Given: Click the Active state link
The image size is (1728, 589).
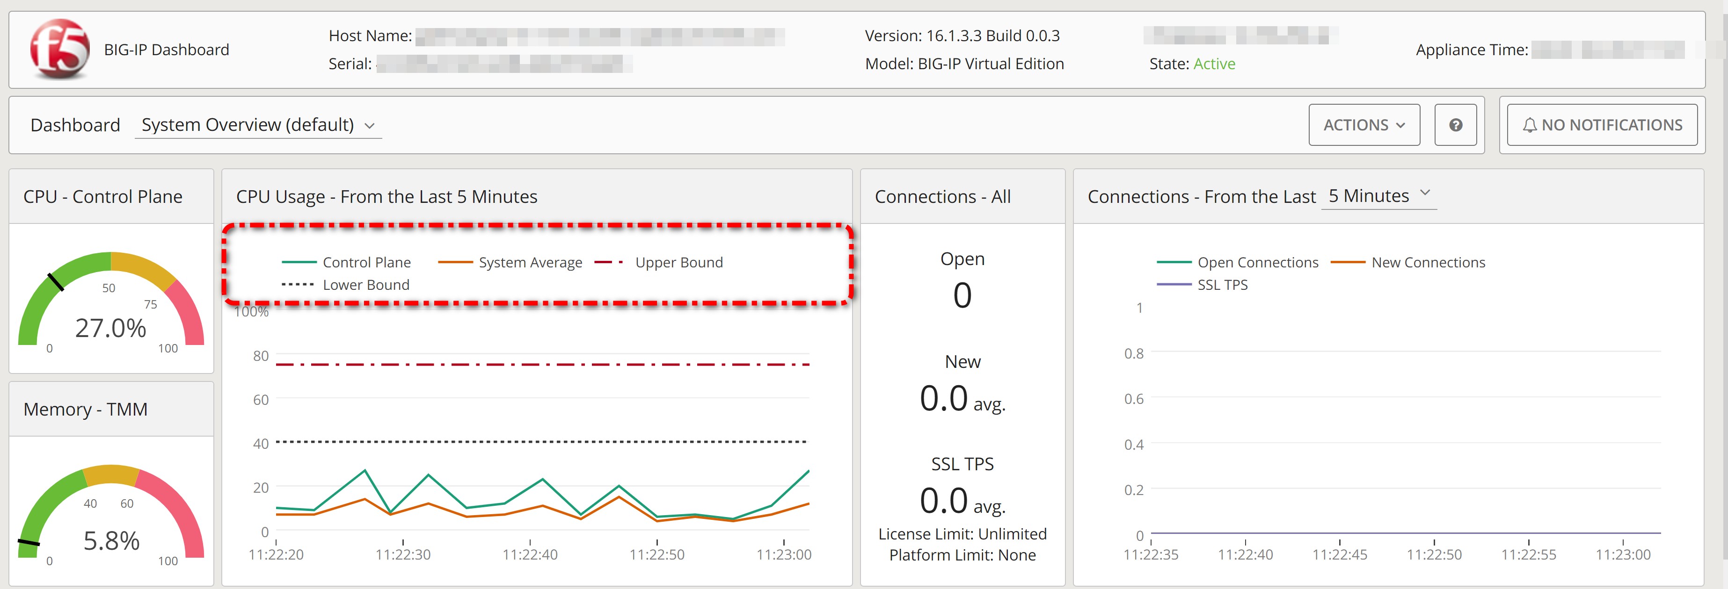Looking at the screenshot, I should (x=1213, y=64).
